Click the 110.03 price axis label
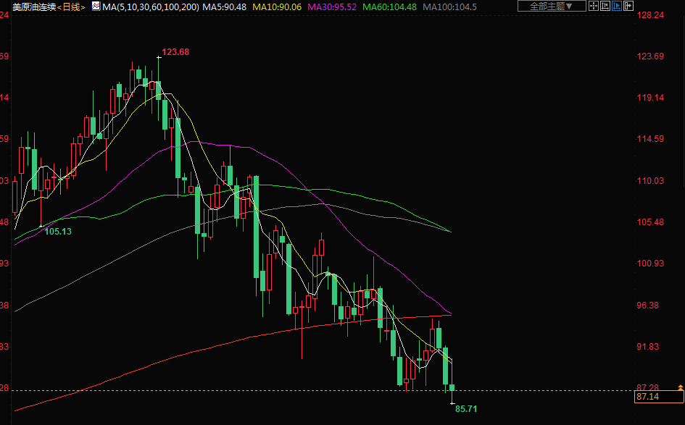 click(650, 180)
